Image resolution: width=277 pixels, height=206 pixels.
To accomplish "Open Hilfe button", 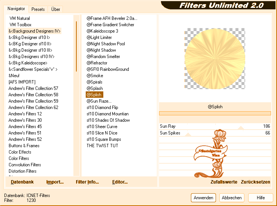I will [261, 198].
